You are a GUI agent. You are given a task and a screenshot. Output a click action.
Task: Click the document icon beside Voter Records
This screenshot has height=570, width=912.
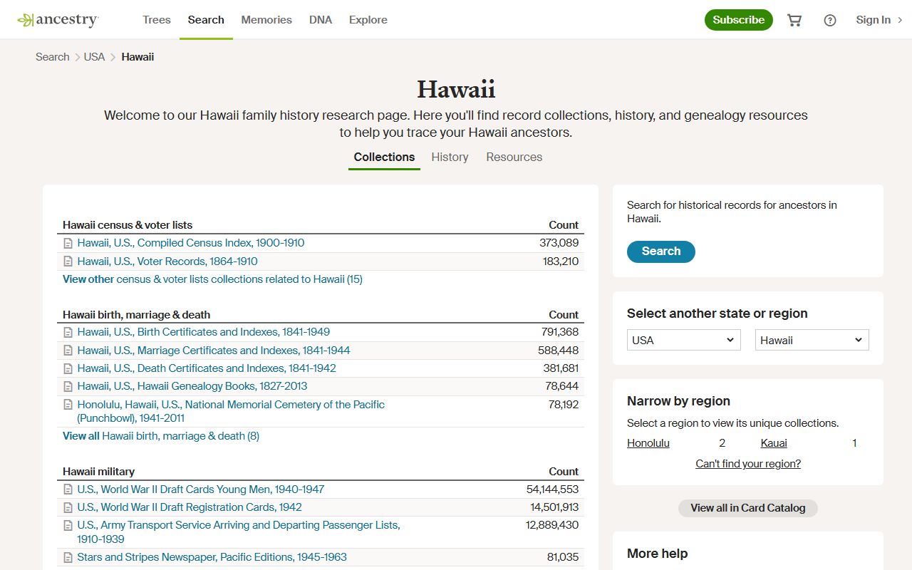68,261
